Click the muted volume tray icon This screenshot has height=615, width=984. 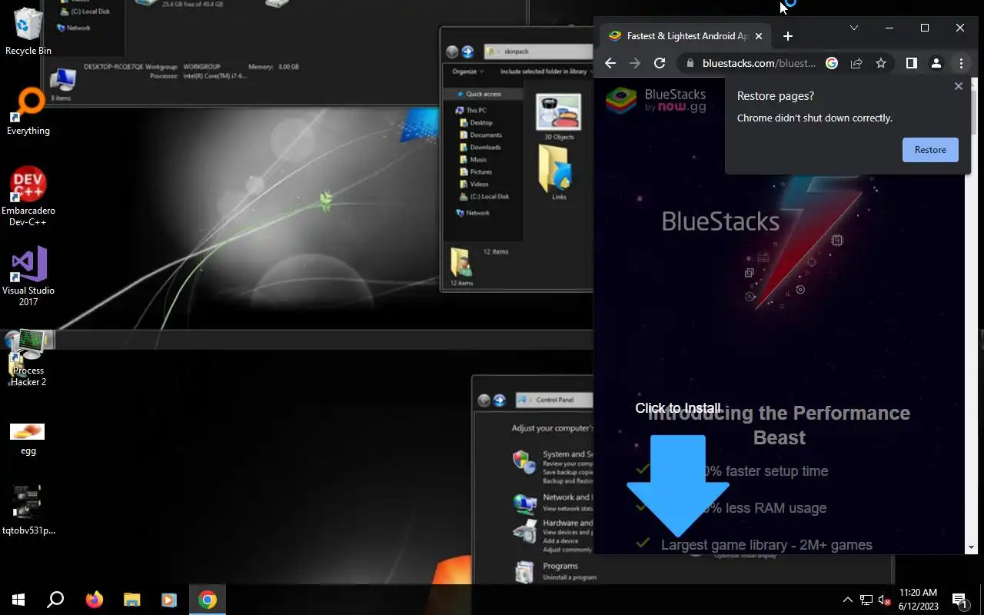coord(884,600)
